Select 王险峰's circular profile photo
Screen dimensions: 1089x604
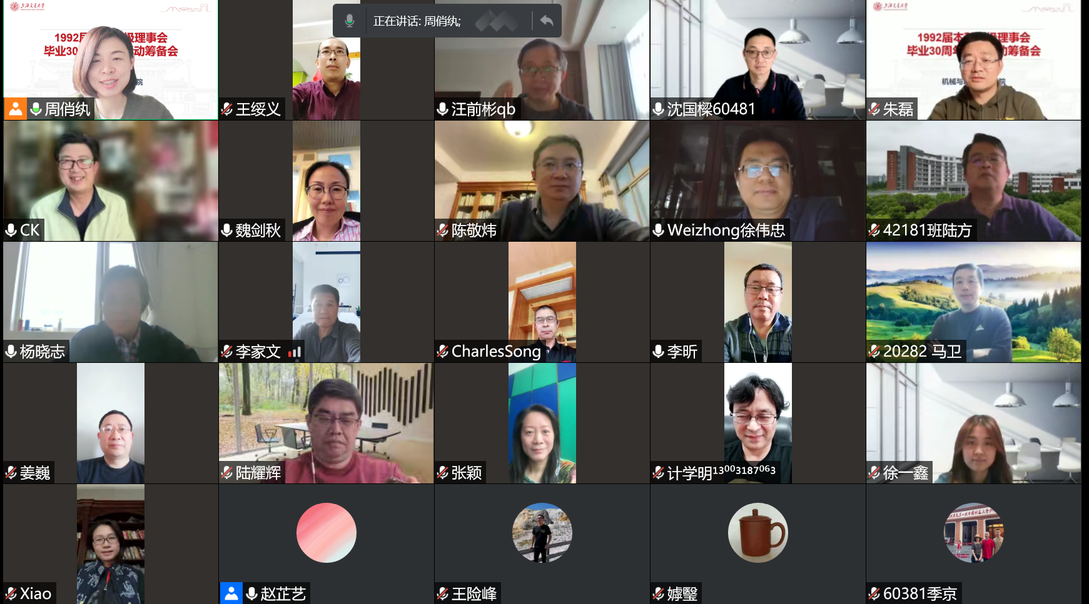(x=542, y=533)
